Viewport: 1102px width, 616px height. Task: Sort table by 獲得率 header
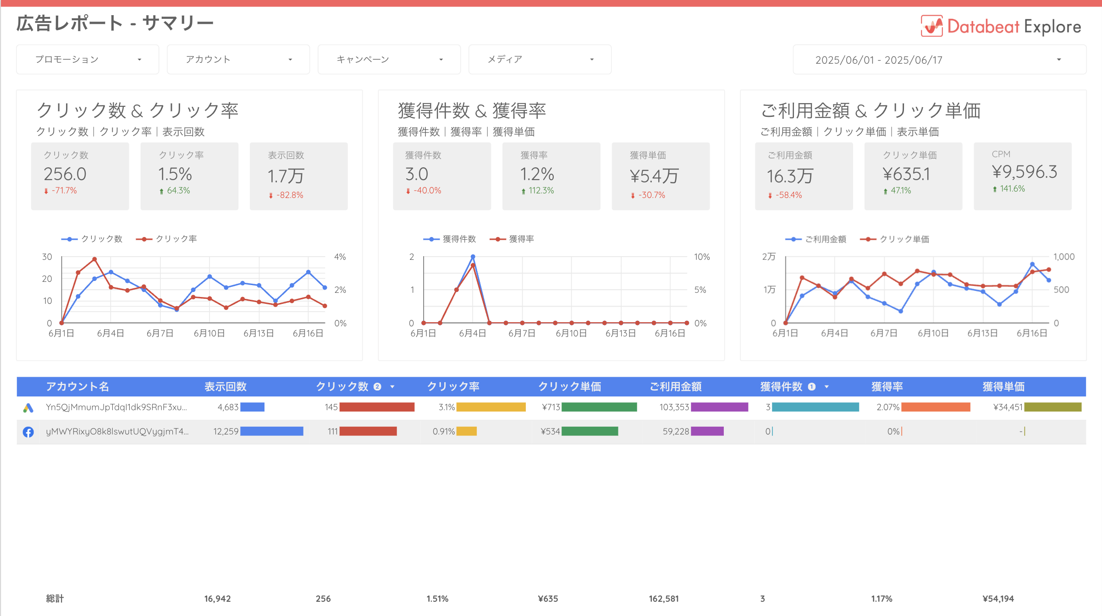[x=887, y=387]
